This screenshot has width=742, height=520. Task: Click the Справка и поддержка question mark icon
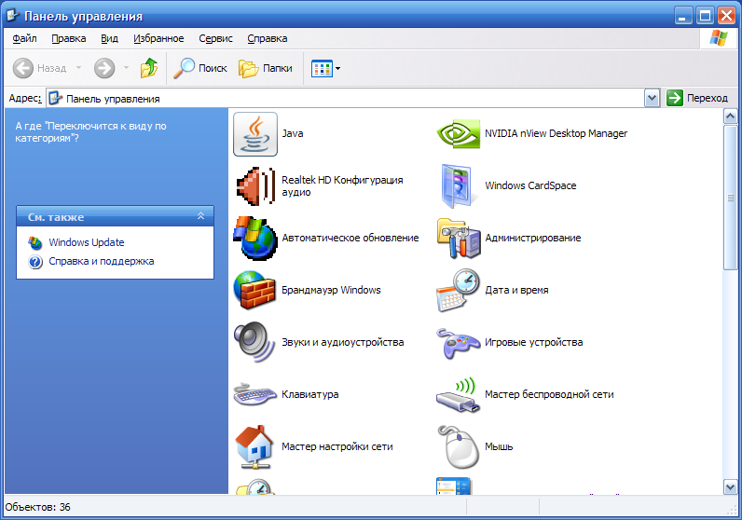coord(35,262)
